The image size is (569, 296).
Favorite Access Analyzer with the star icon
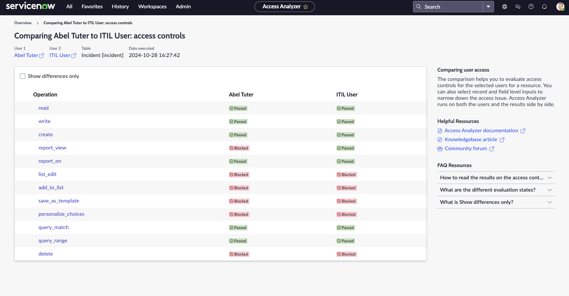pyautogui.click(x=306, y=7)
